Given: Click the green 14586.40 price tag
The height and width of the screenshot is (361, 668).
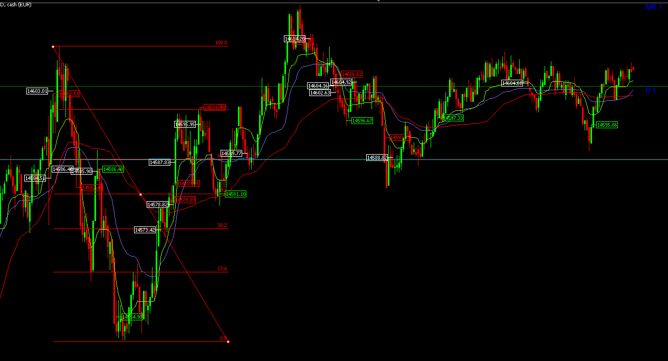Looking at the screenshot, I should 113,169.
